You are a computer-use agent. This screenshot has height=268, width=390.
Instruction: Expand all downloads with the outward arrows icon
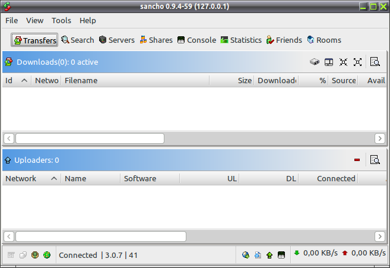pos(358,62)
